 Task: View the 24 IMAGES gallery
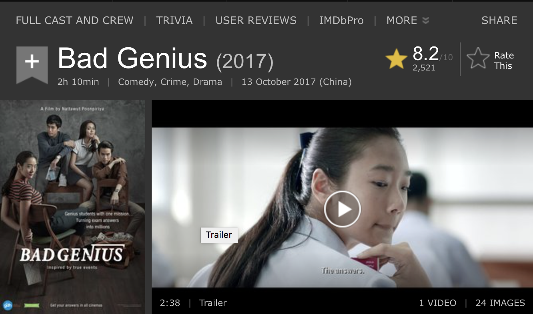500,303
